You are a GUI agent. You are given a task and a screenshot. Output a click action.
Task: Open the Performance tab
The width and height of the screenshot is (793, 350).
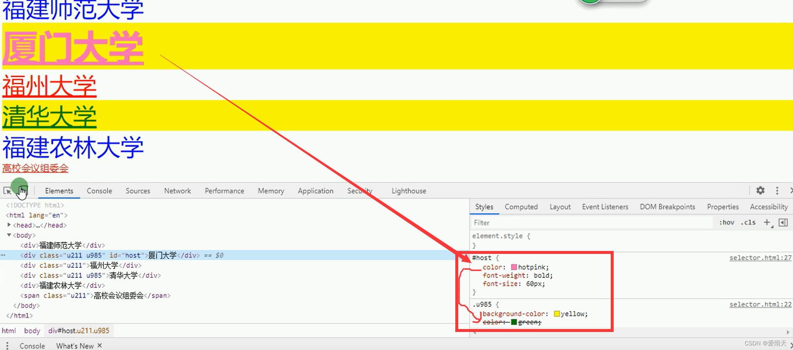[x=224, y=191]
